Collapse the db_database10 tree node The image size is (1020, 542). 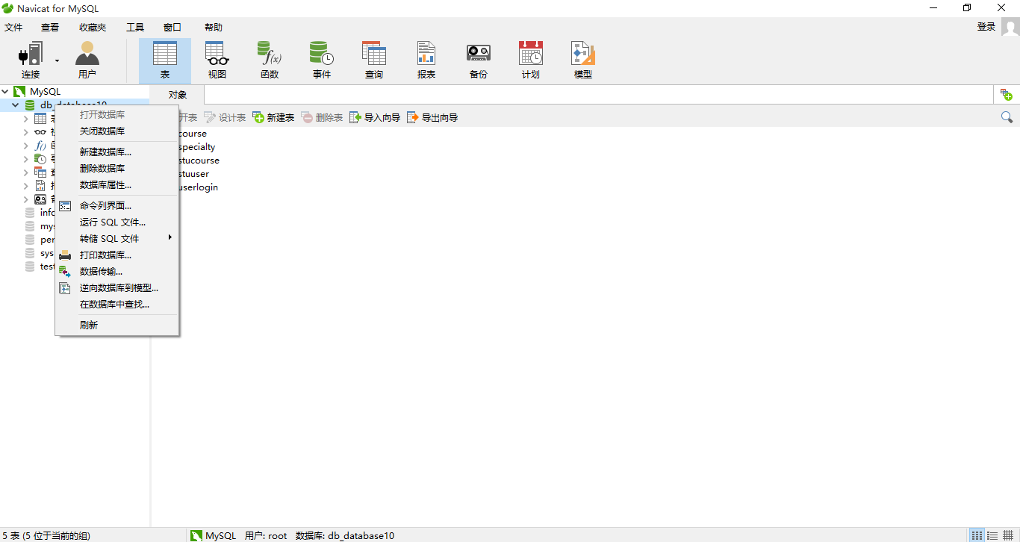click(x=15, y=105)
